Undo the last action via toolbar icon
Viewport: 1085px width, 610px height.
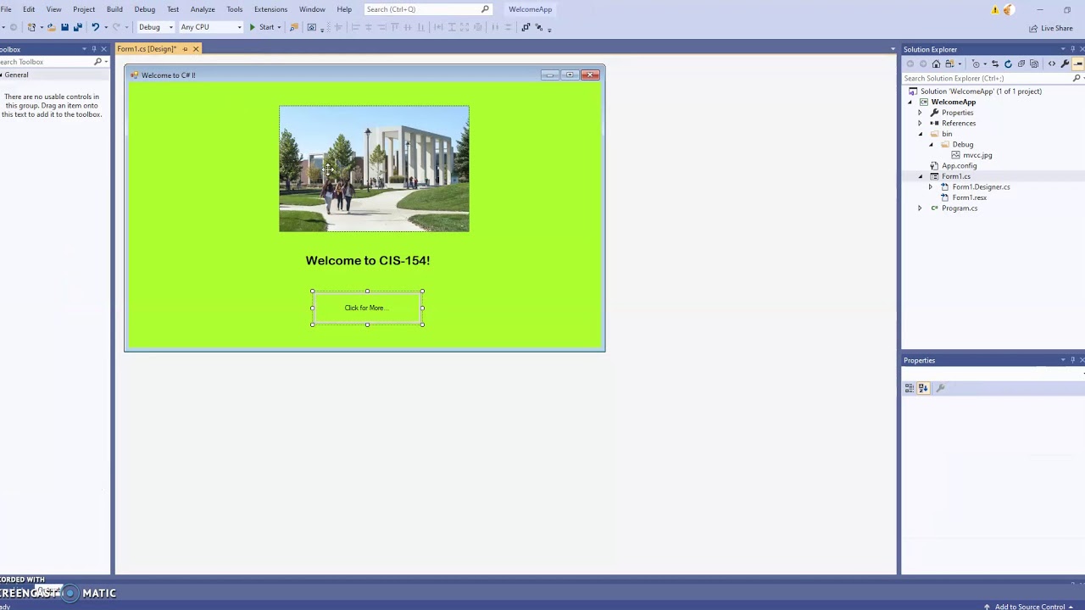coord(95,27)
